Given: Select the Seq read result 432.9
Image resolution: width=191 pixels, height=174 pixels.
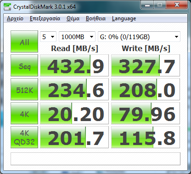Looking at the screenshot, I should click(74, 65).
